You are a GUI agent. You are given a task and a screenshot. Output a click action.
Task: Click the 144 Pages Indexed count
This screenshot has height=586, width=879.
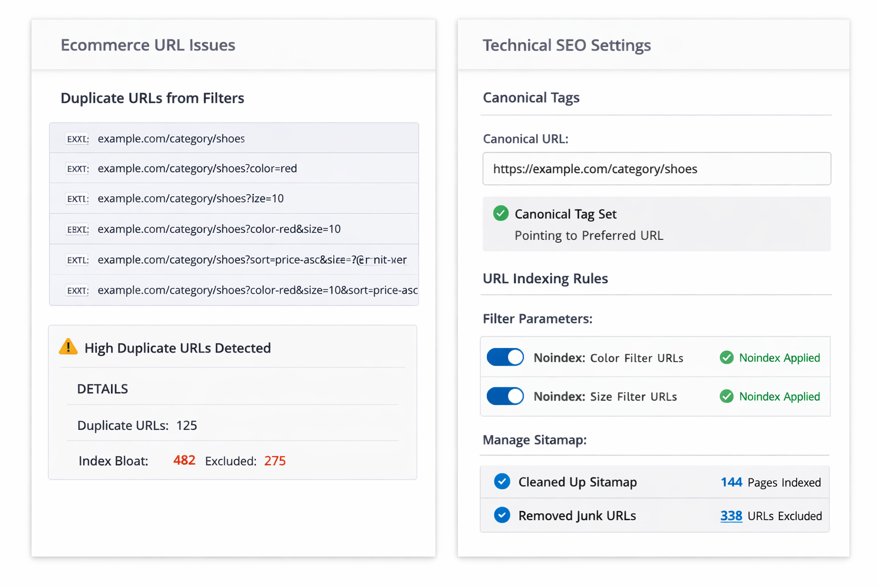click(x=731, y=482)
